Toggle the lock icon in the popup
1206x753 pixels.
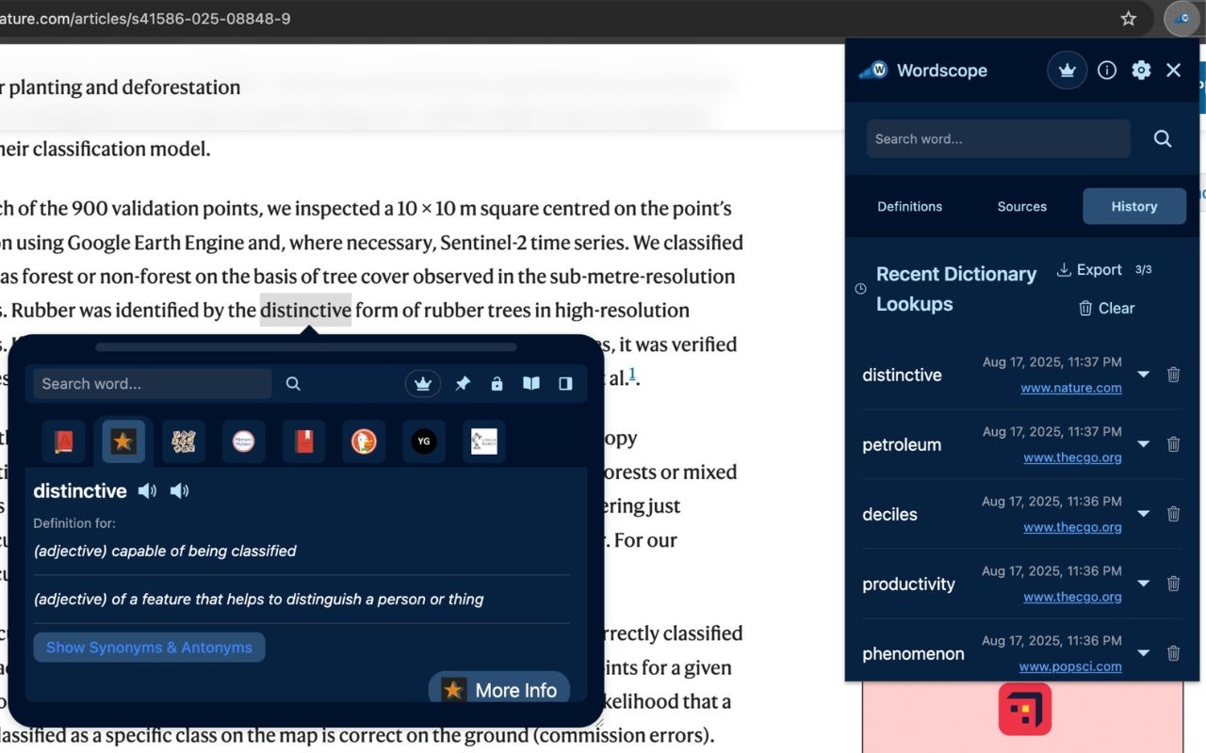click(497, 383)
